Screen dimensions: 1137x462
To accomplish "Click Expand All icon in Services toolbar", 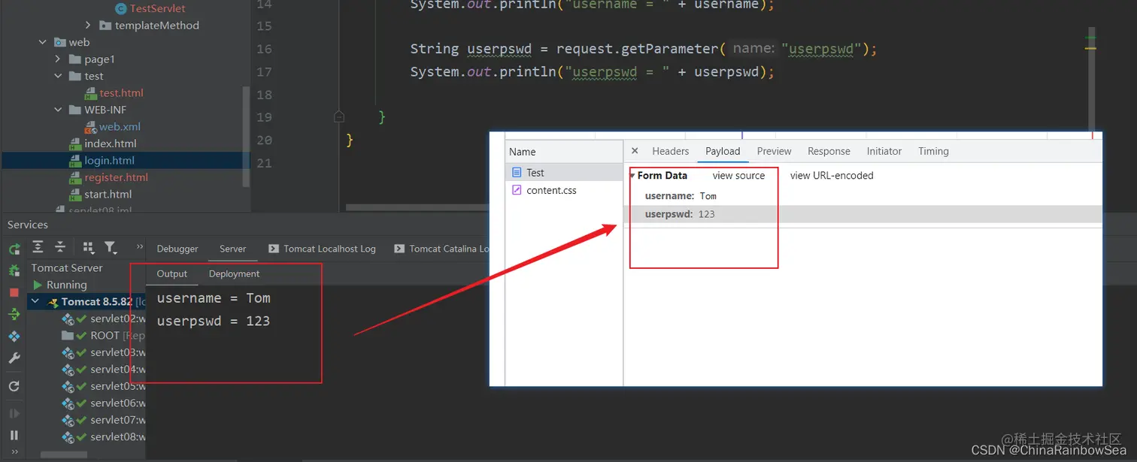I will (38, 247).
